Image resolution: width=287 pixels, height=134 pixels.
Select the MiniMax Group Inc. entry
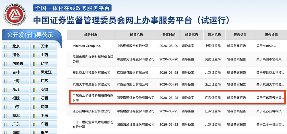[87, 46]
